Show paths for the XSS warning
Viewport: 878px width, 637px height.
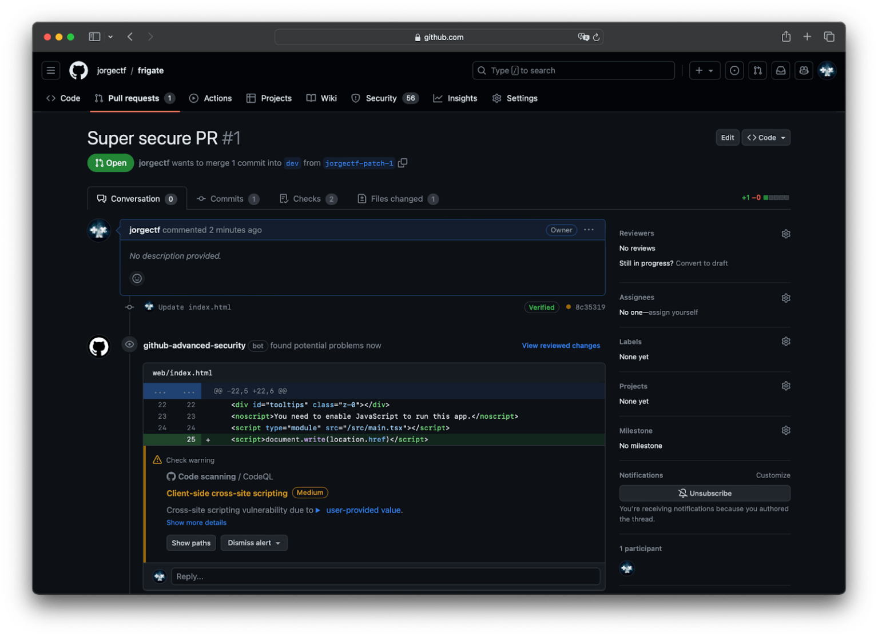(191, 543)
